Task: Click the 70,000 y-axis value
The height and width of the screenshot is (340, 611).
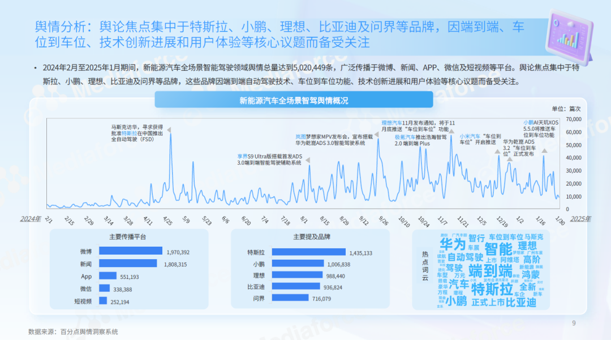Action: click(574, 119)
